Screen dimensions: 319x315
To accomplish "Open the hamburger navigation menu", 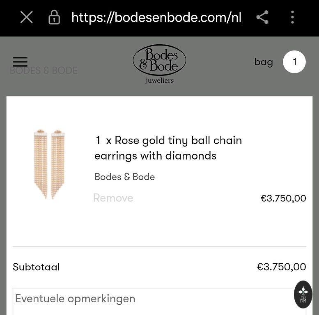I will click(x=20, y=62).
